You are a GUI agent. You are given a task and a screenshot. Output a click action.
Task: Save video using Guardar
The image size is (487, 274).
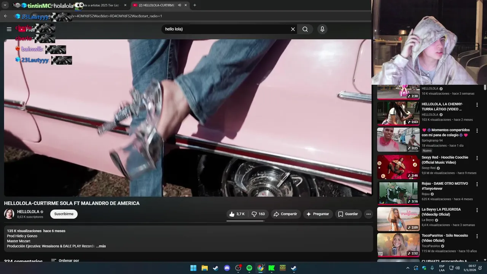click(x=348, y=214)
